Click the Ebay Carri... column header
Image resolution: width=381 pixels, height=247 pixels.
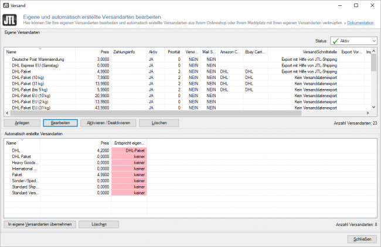click(x=256, y=52)
